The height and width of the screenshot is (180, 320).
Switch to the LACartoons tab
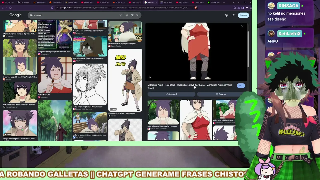point(23,2)
